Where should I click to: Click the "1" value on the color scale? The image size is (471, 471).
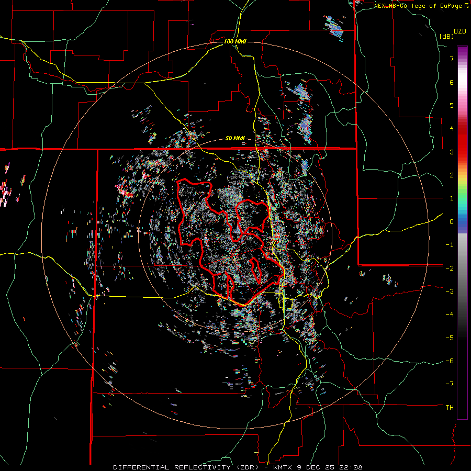[x=452, y=198]
